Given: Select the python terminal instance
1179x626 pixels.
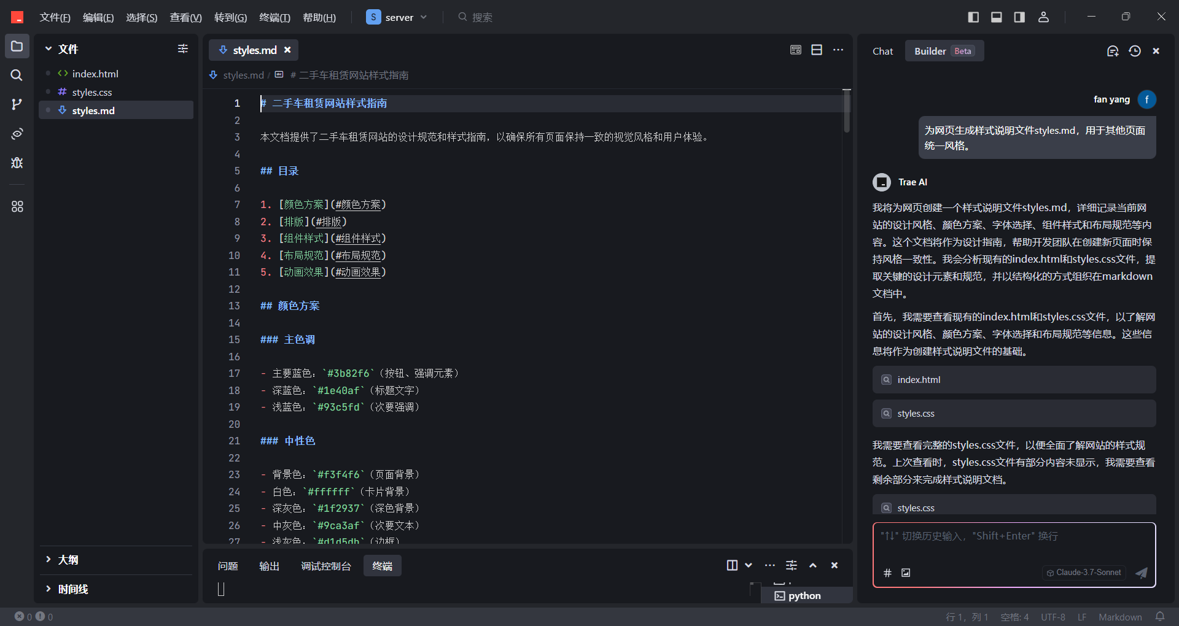Looking at the screenshot, I should click(x=806, y=595).
